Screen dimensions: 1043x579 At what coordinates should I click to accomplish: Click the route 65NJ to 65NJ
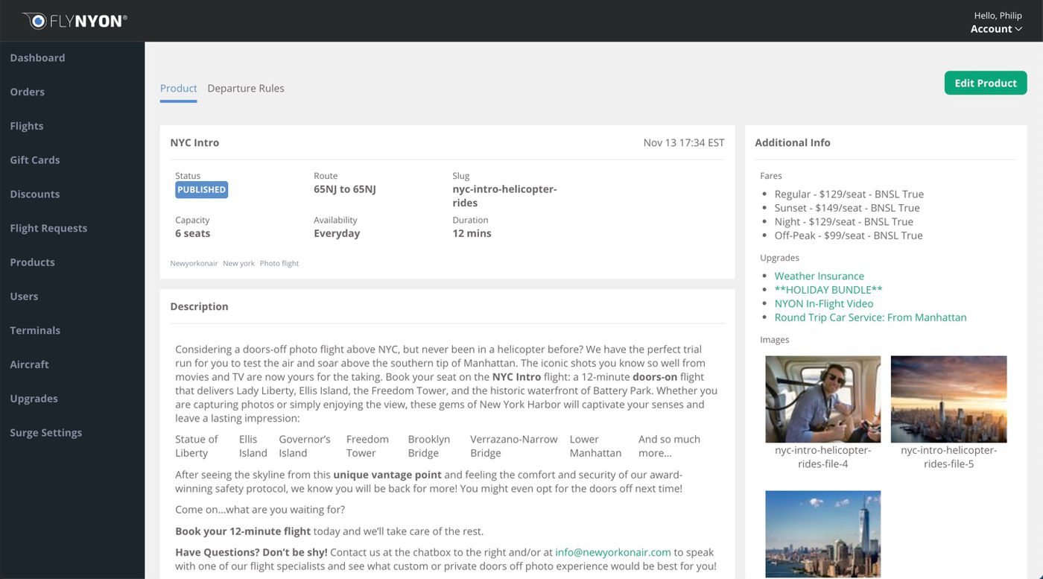tap(345, 189)
